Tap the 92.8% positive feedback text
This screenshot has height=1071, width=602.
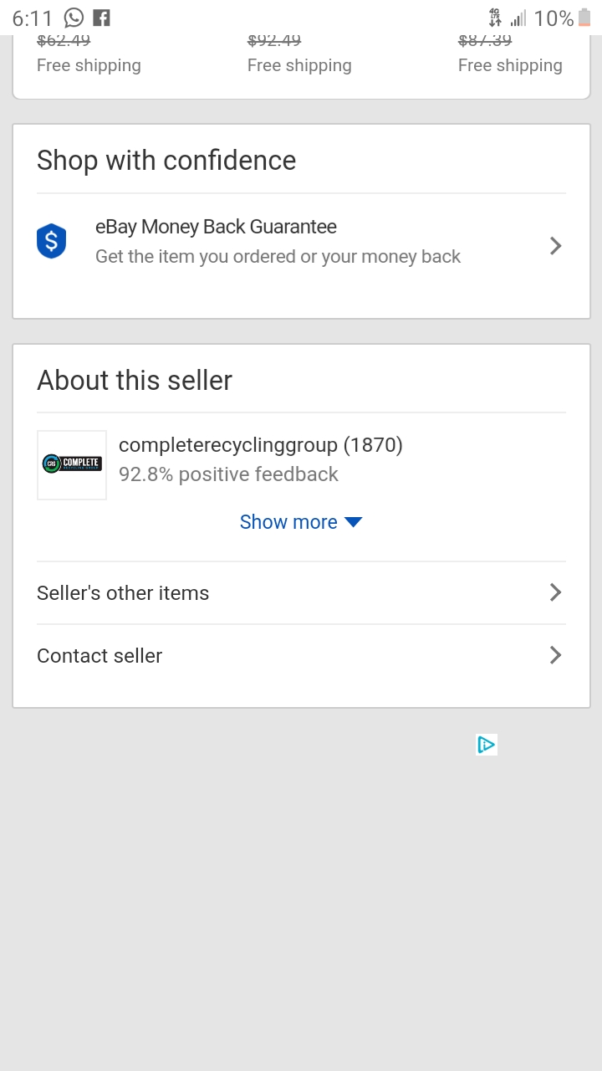(228, 474)
